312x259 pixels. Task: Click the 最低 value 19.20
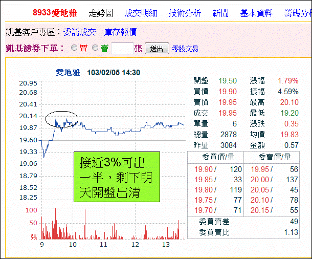pyautogui.click(x=289, y=113)
